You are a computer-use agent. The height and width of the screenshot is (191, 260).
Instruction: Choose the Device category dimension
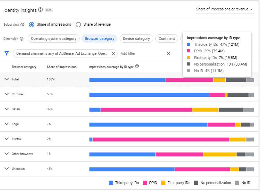[x=136, y=39]
